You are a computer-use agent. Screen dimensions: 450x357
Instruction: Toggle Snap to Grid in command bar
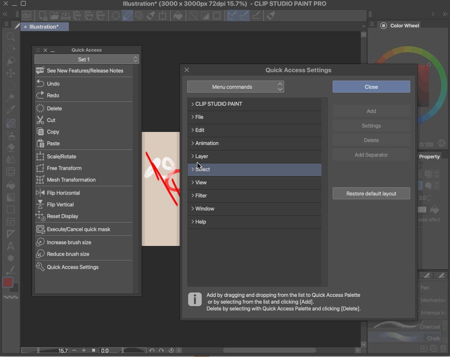click(257, 15)
